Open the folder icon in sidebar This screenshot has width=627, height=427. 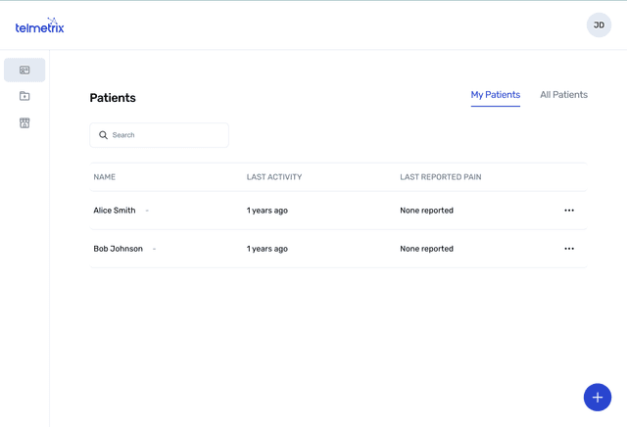coord(24,96)
